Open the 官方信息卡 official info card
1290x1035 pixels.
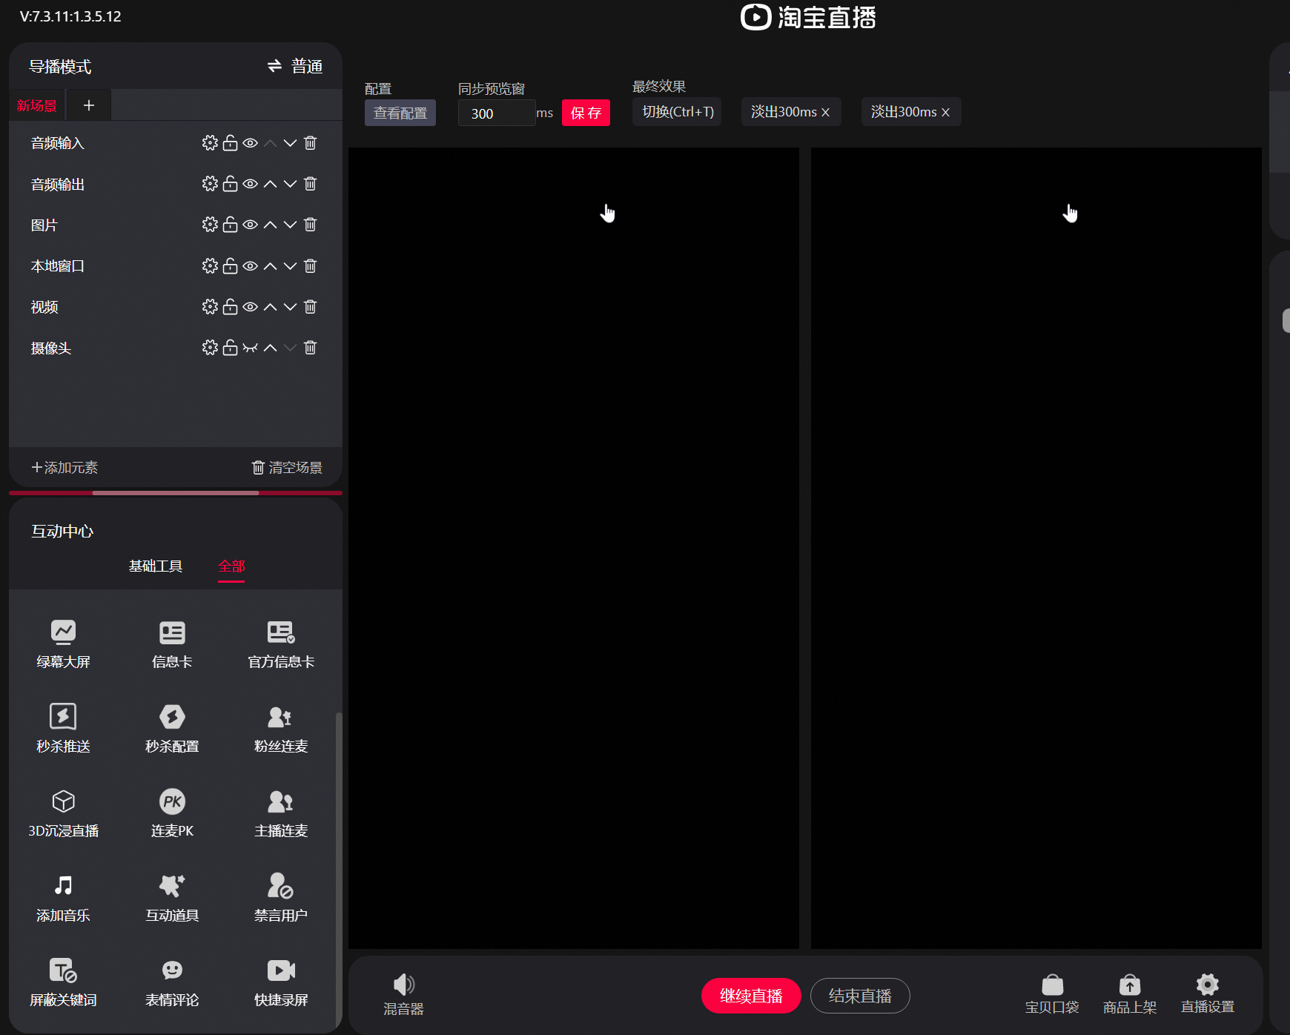(x=281, y=644)
